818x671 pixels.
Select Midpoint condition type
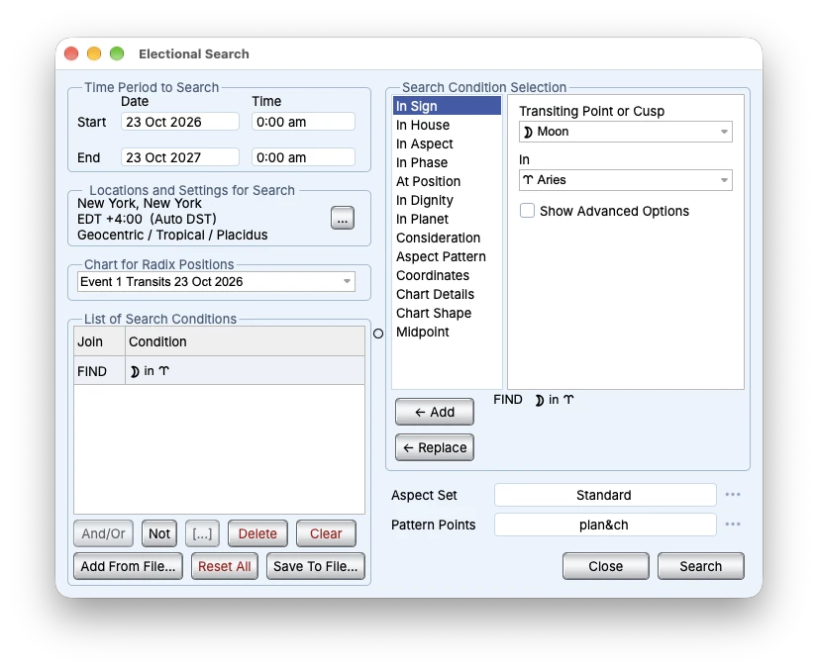point(447,332)
